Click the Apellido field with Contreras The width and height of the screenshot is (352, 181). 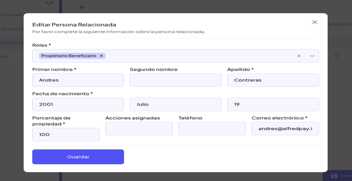tap(273, 80)
